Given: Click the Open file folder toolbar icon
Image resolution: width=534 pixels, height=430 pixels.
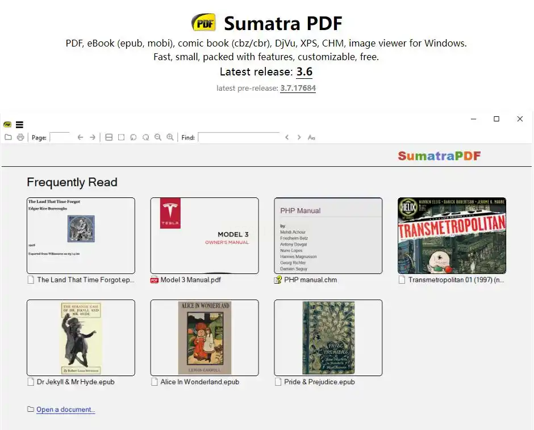Looking at the screenshot, I should coord(8,137).
